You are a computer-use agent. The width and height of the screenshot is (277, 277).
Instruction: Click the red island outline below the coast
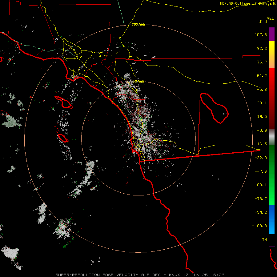(x=63, y=102)
